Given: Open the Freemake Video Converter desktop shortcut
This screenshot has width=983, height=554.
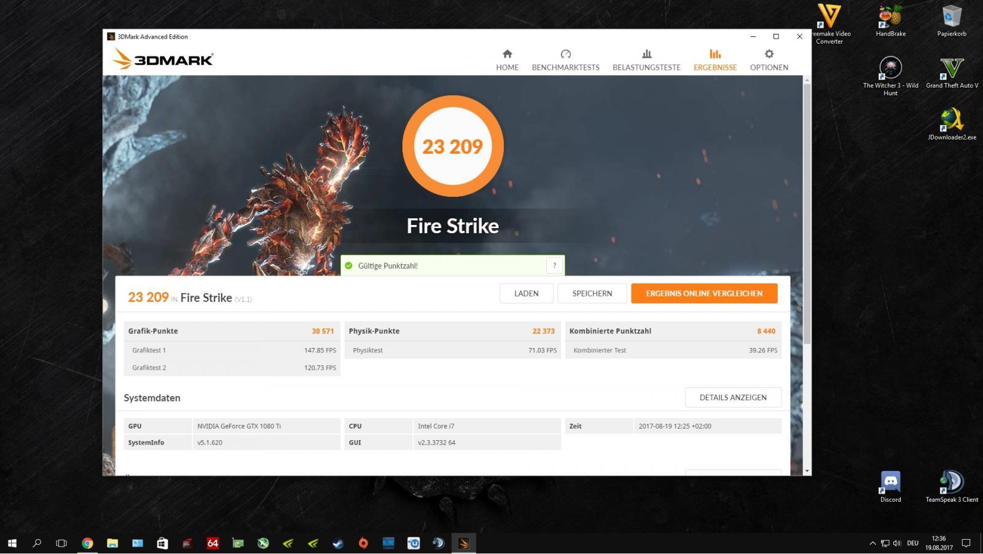Looking at the screenshot, I should [x=829, y=24].
